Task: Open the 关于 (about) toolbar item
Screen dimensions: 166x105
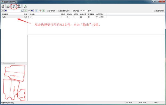Action: pos(25,6)
